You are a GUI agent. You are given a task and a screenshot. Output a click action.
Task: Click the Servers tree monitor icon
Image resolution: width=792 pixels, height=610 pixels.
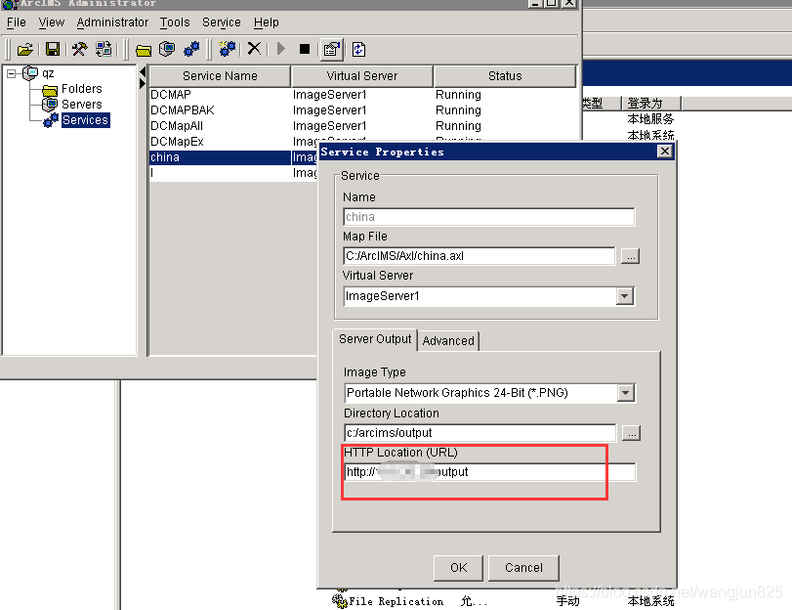coord(50,105)
